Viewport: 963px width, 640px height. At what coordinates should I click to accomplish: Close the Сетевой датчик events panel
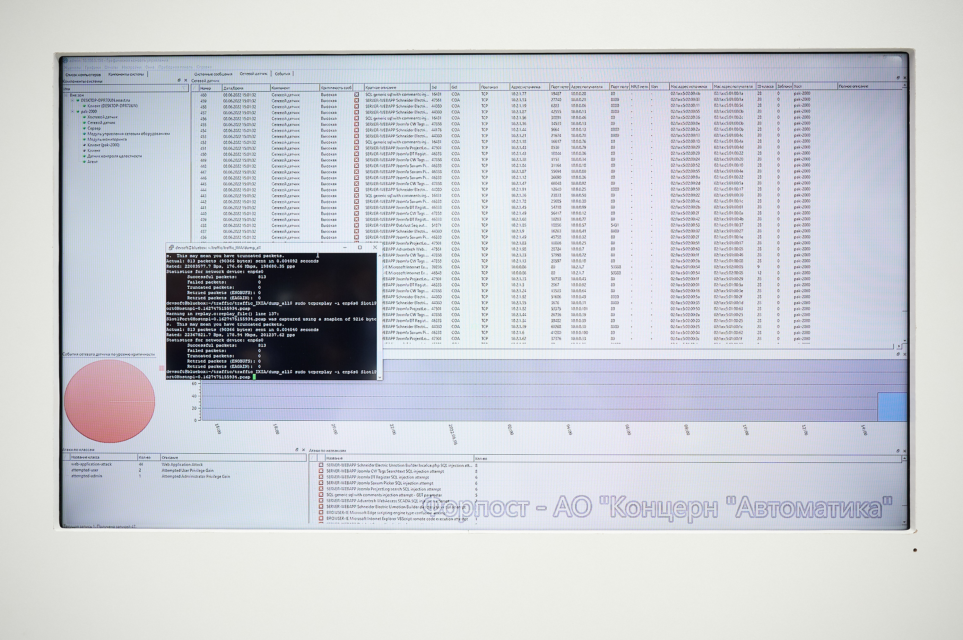pos(905,78)
